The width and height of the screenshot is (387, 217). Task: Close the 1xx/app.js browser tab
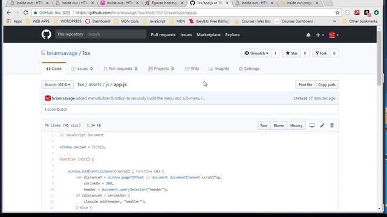click(227, 3)
